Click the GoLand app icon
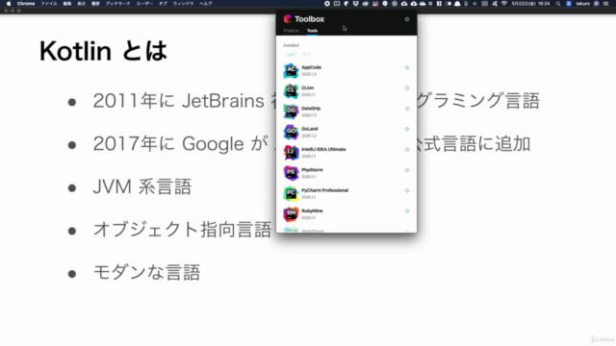Screen dimensions: 616x346 pyautogui.click(x=291, y=132)
